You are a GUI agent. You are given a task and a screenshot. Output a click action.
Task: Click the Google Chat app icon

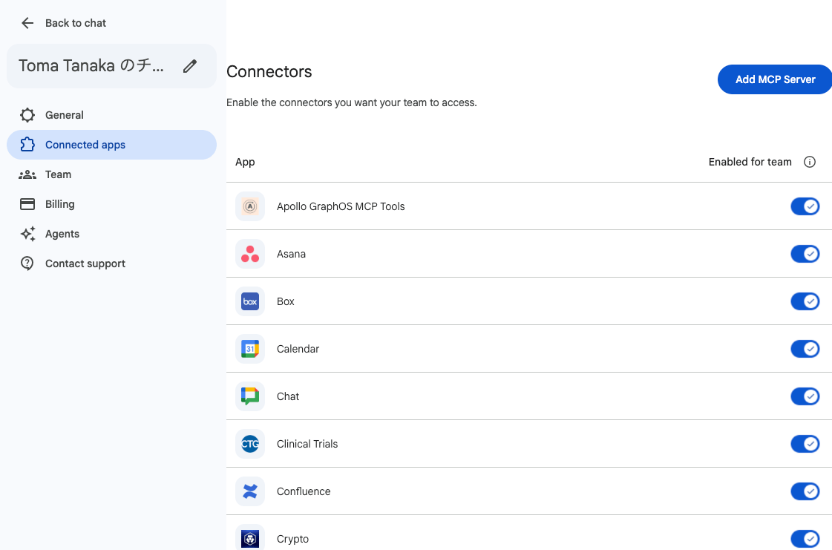click(x=250, y=396)
